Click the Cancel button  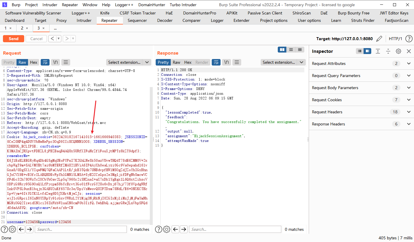36,39
